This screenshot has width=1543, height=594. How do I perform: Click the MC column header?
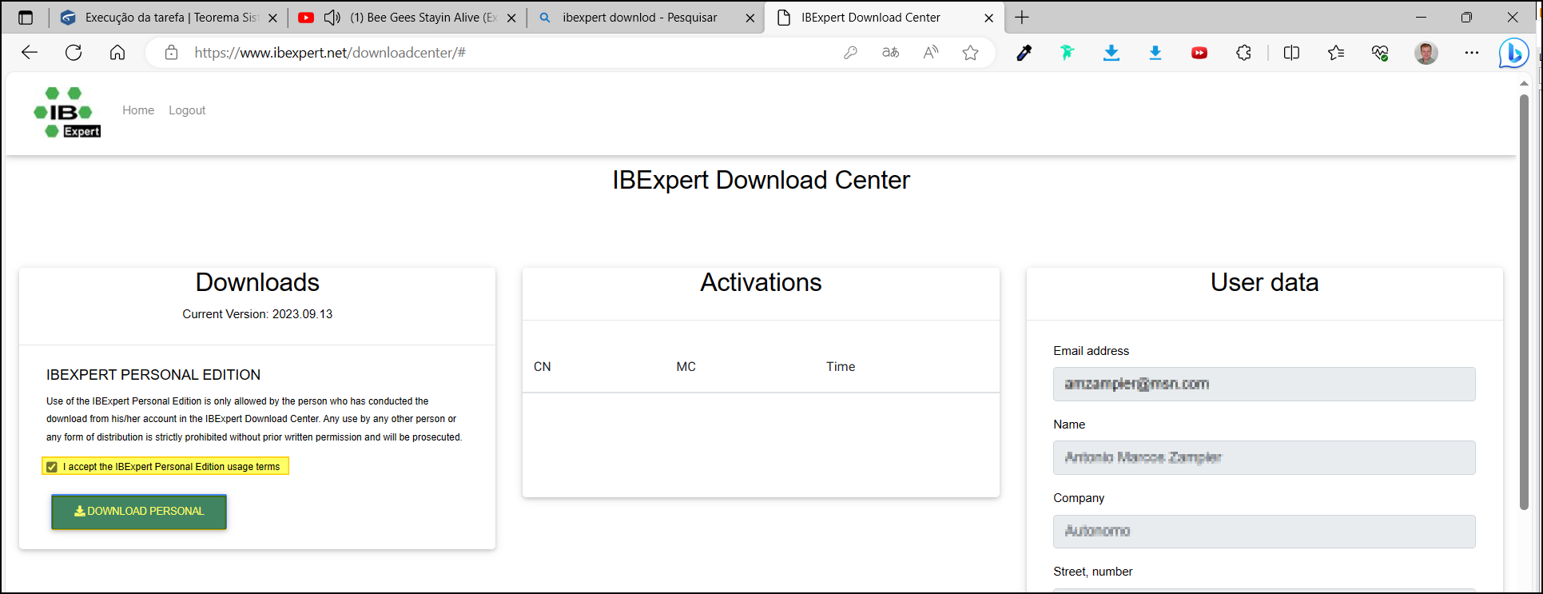686,367
